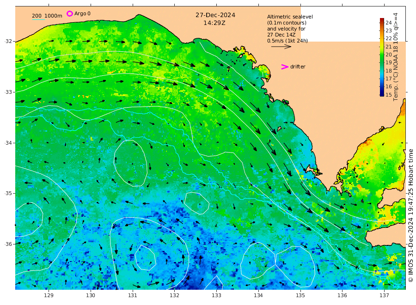Screen dimensions: 416x305
Task: Click the temperature color bar legend
Action: [382, 57]
